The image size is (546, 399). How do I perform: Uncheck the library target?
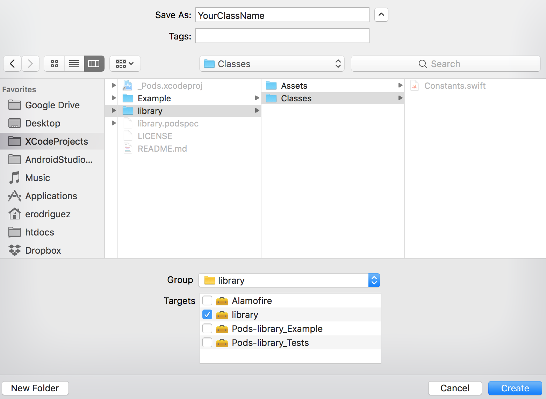207,314
